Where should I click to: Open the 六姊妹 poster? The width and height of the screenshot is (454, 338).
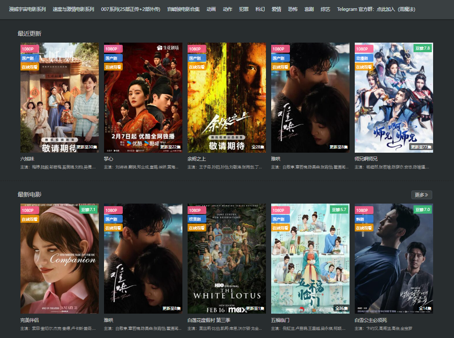click(x=59, y=97)
